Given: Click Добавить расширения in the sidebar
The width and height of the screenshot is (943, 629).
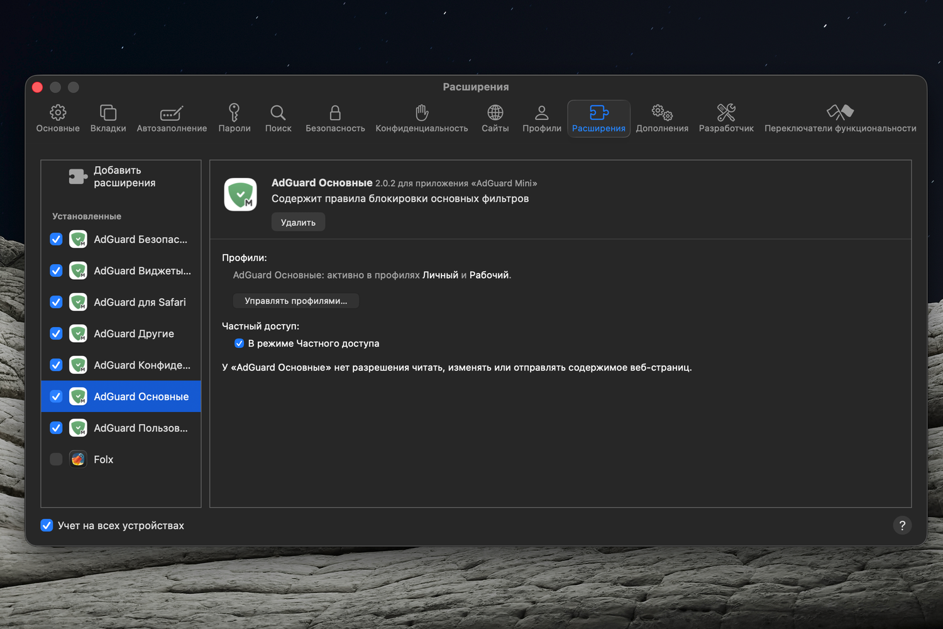Looking at the screenshot, I should click(121, 177).
